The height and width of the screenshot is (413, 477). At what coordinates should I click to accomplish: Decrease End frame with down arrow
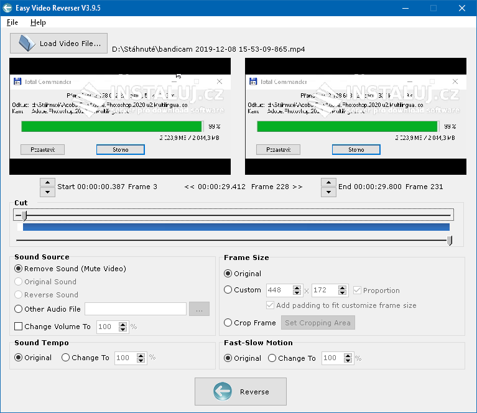click(x=328, y=192)
